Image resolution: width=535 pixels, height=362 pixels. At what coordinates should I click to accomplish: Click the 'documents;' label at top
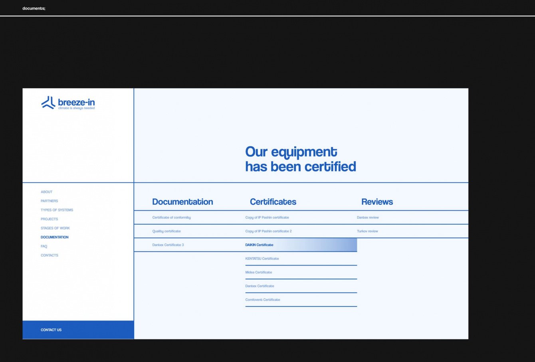pos(34,8)
